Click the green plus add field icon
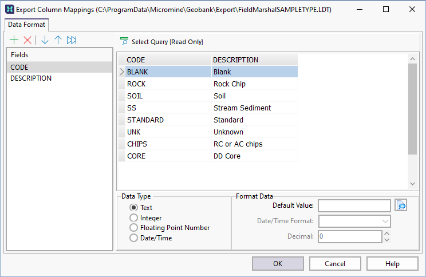 [x=14, y=40]
